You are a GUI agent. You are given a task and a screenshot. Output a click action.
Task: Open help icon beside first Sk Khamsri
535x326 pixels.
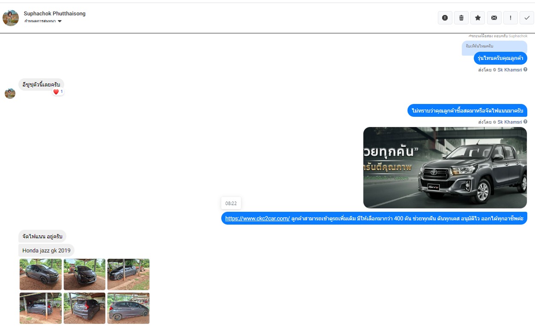[x=525, y=69]
